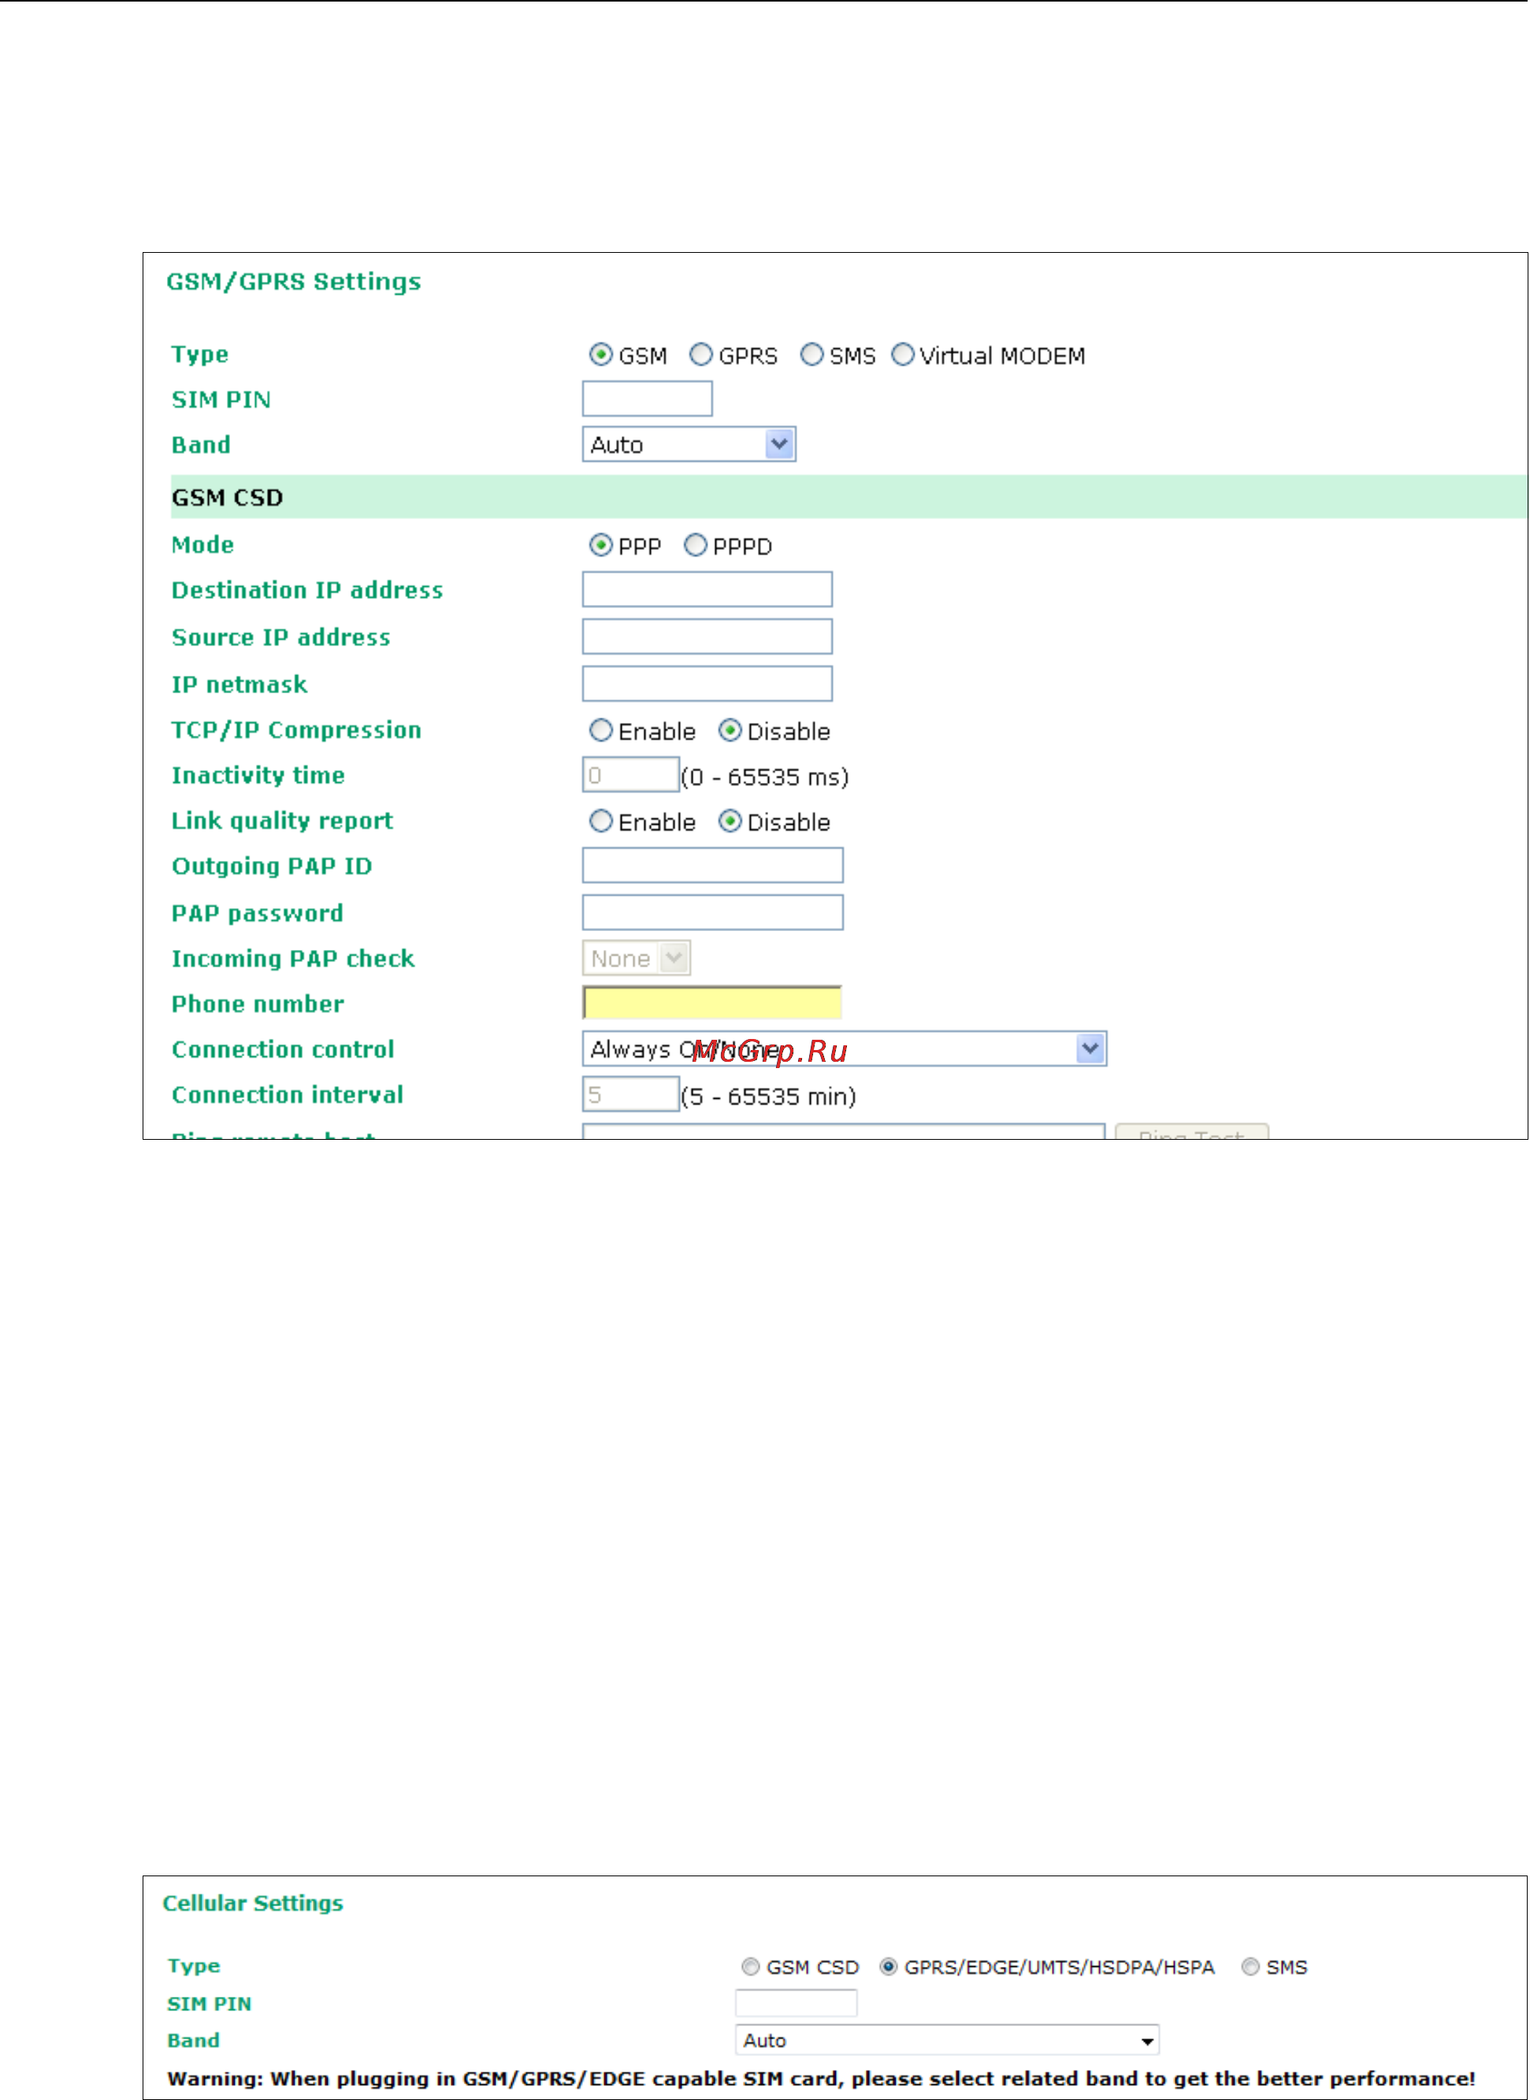
Task: Select GSM CSD in Cellular Settings
Action: [750, 1967]
